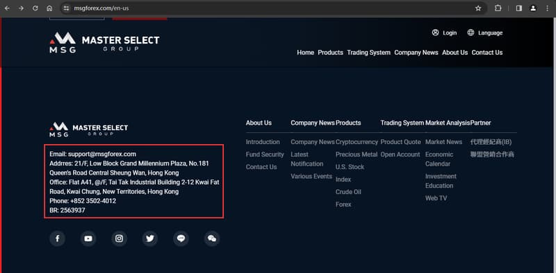Open Cryptocurrency footer link

[357, 142]
